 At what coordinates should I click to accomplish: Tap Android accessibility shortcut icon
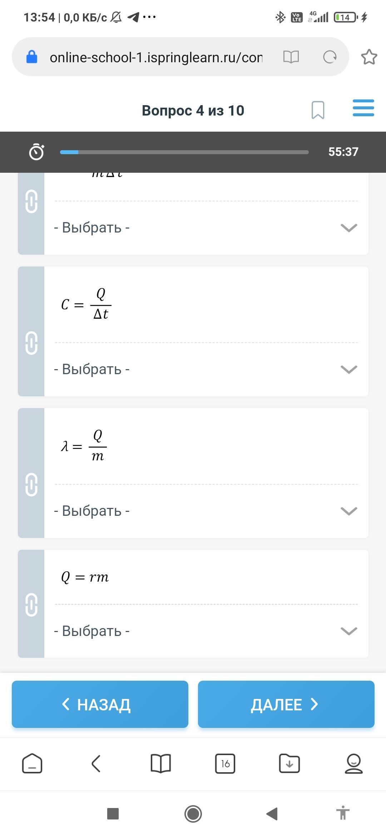click(x=342, y=814)
